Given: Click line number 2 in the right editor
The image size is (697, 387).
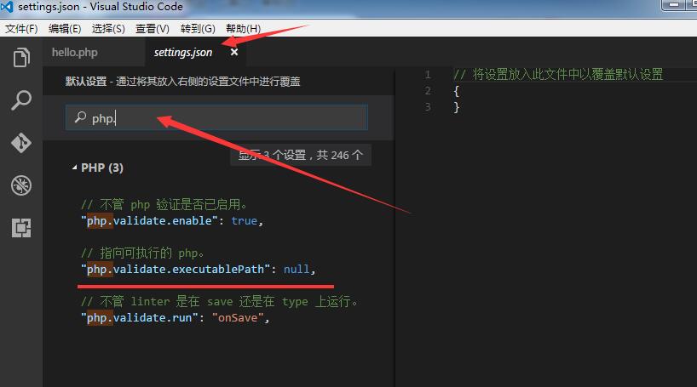Looking at the screenshot, I should [x=428, y=91].
